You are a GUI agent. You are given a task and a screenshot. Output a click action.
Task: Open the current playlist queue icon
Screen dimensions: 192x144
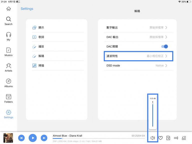pos(184,138)
